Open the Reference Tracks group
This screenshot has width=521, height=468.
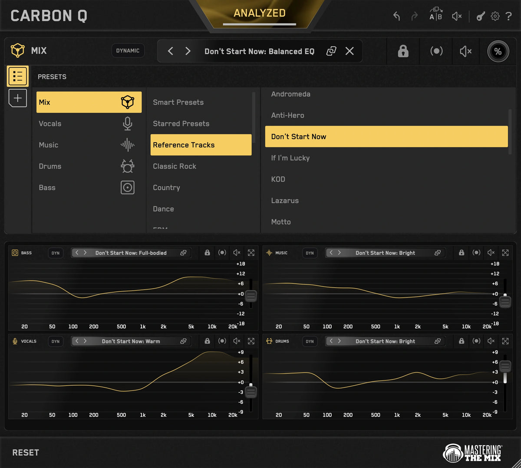tap(201, 145)
